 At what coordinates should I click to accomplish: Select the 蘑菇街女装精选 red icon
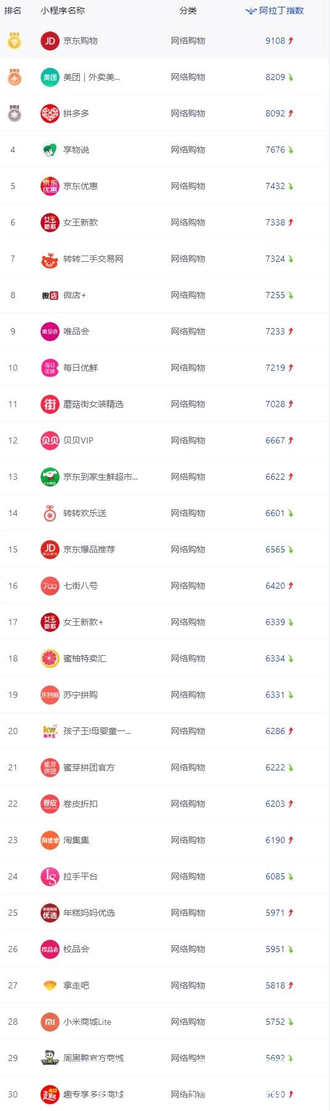coord(50,404)
